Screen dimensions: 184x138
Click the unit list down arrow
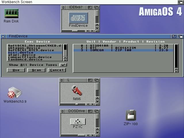click(176, 72)
